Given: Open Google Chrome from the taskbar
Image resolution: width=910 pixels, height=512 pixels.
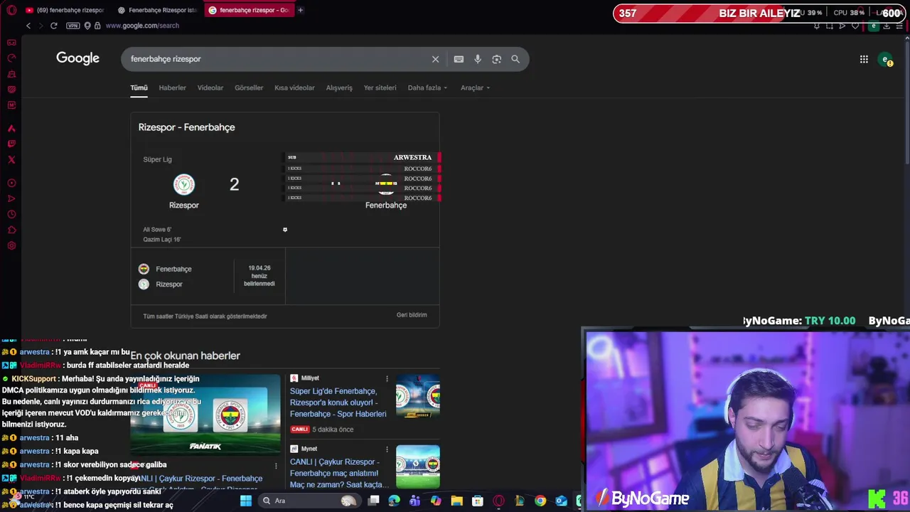Looking at the screenshot, I should click(x=540, y=501).
